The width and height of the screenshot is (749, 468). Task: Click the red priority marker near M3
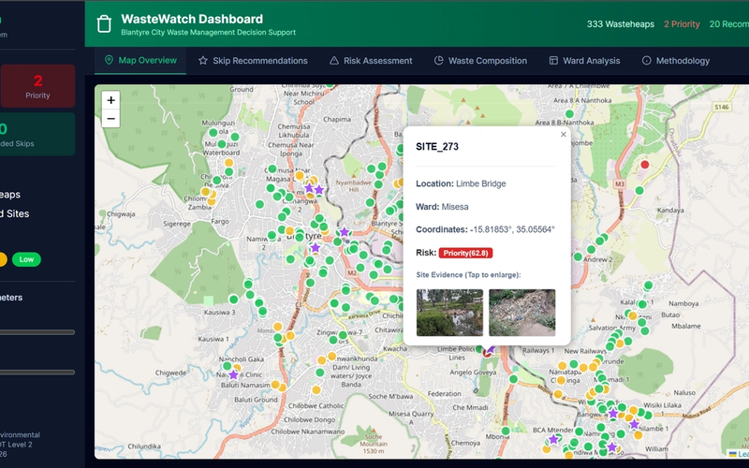point(644,165)
